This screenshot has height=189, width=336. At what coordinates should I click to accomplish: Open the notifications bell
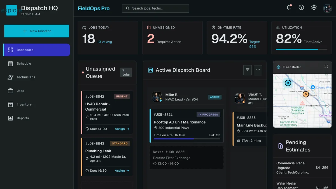pos(289,8)
